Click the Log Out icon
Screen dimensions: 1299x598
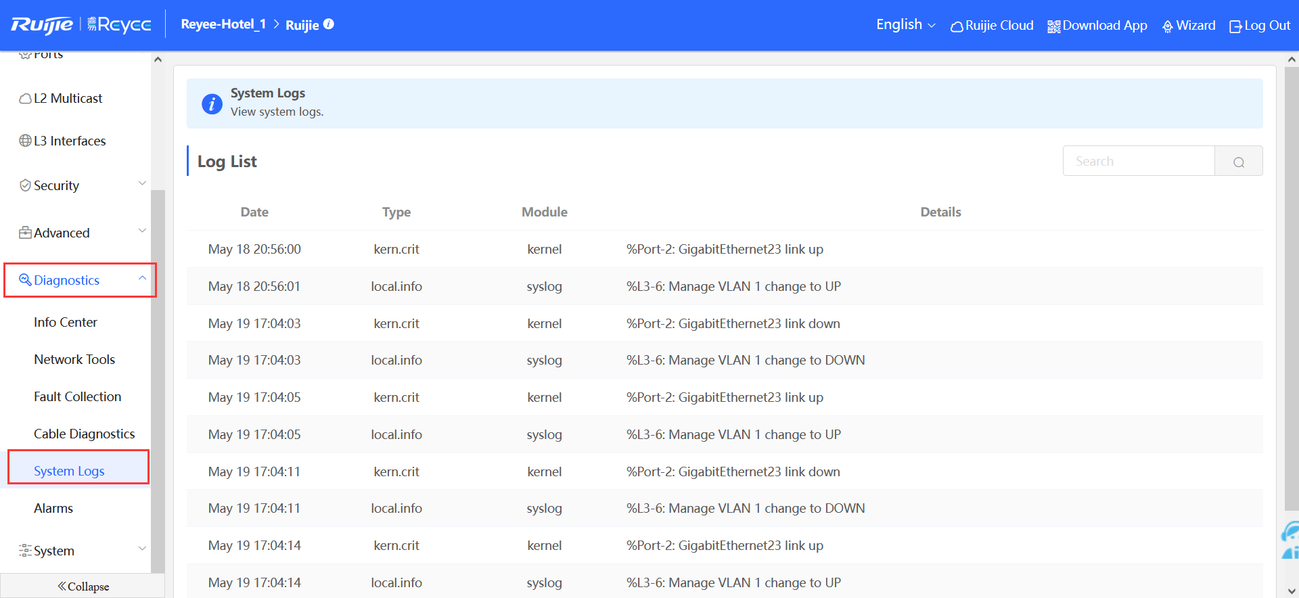click(1235, 26)
